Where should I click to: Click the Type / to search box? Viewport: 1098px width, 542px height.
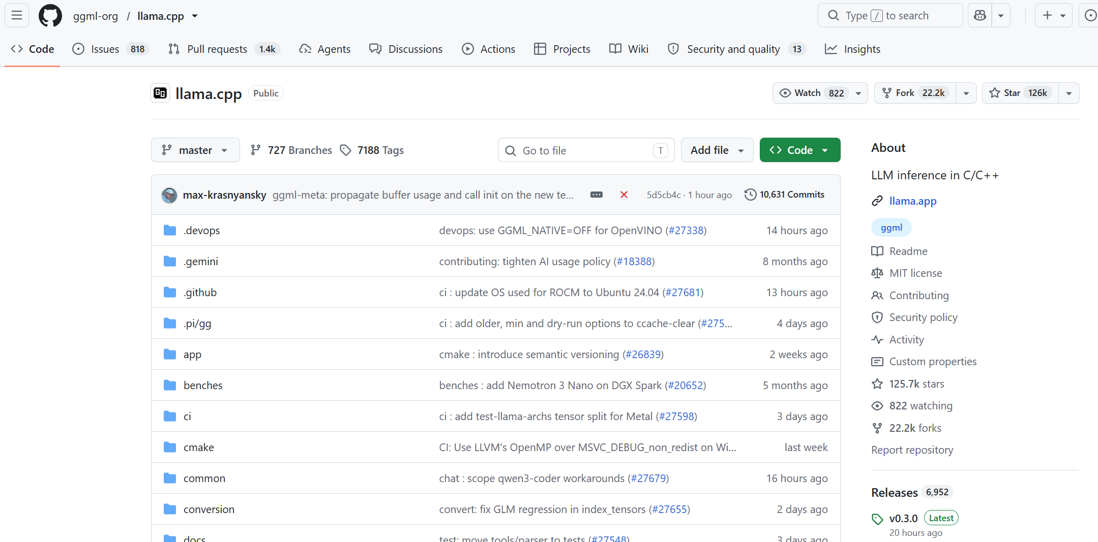pyautogui.click(x=891, y=16)
